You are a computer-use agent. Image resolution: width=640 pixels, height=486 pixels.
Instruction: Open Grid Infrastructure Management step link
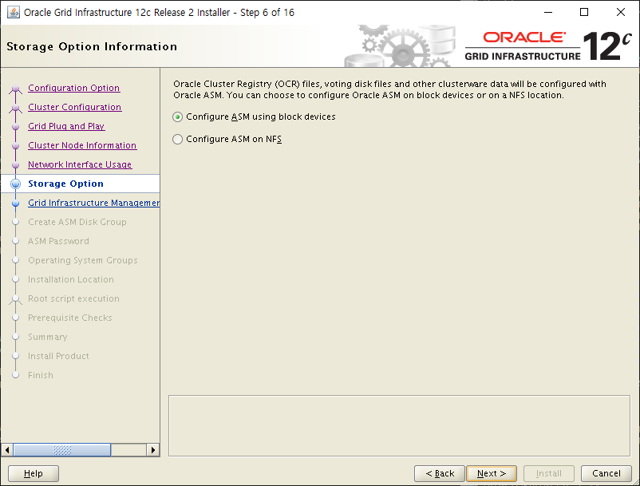(x=94, y=203)
